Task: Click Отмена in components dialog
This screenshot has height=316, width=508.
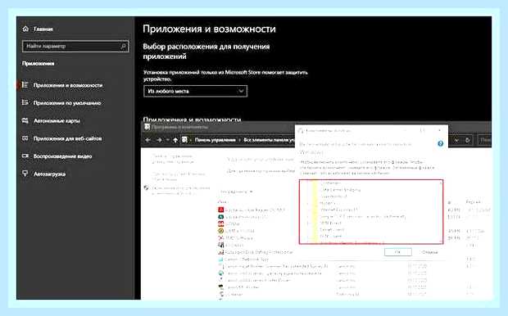Action: pos(429,252)
